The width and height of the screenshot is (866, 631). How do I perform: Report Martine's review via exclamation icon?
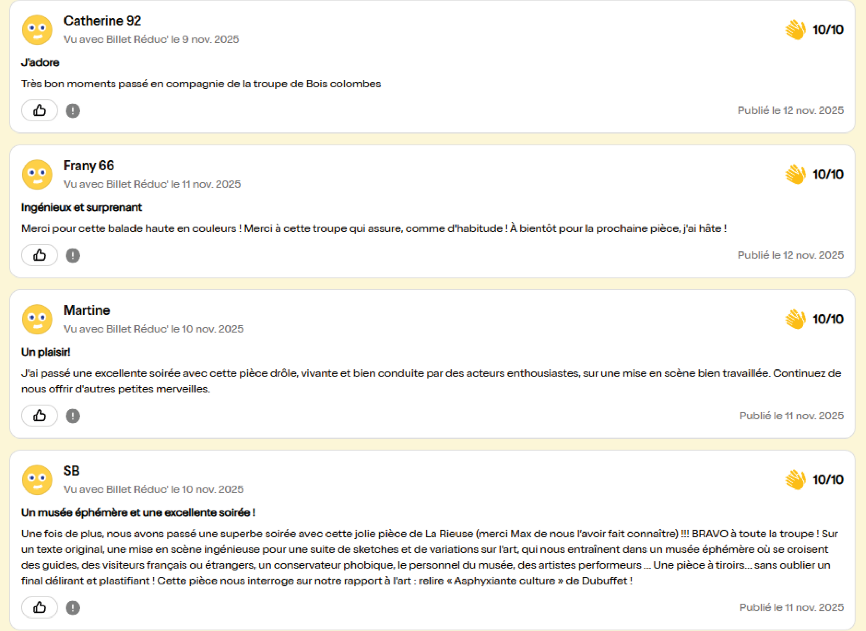[73, 416]
